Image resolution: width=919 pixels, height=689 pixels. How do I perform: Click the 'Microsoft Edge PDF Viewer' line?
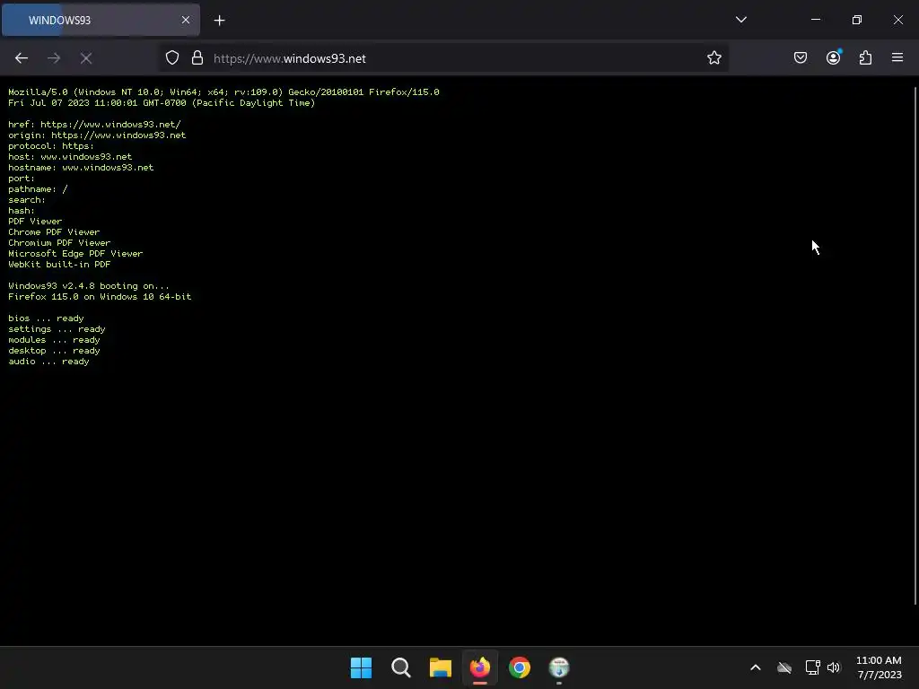(75, 254)
